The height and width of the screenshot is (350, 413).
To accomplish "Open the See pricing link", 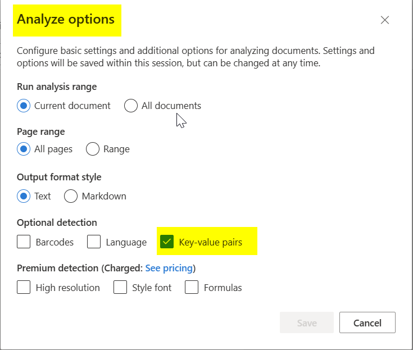I will (x=169, y=268).
